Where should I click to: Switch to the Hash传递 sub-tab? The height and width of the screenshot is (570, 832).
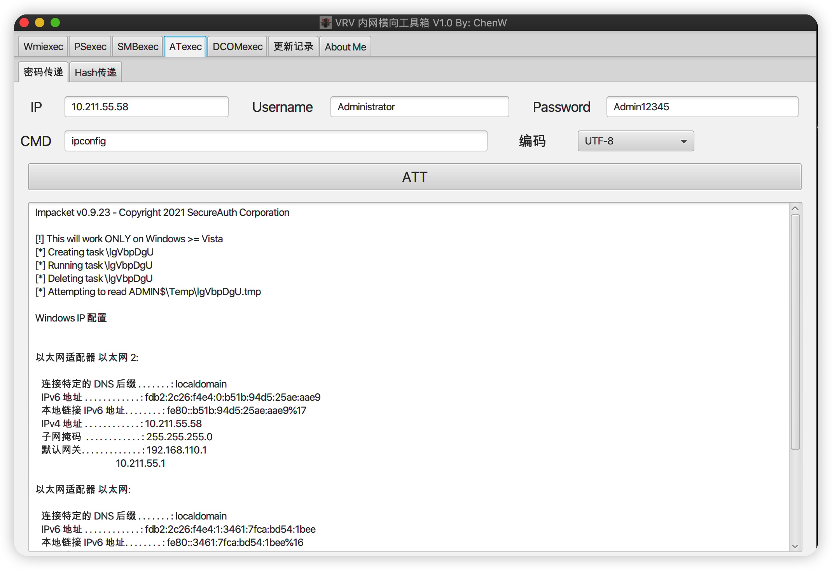point(95,72)
